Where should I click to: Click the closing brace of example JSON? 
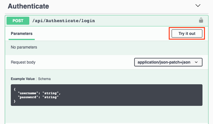point(15,101)
